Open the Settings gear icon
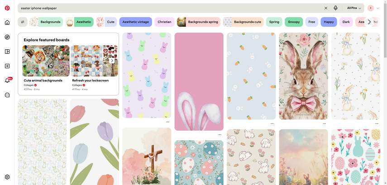387x185 pixels. pyautogui.click(x=7, y=177)
